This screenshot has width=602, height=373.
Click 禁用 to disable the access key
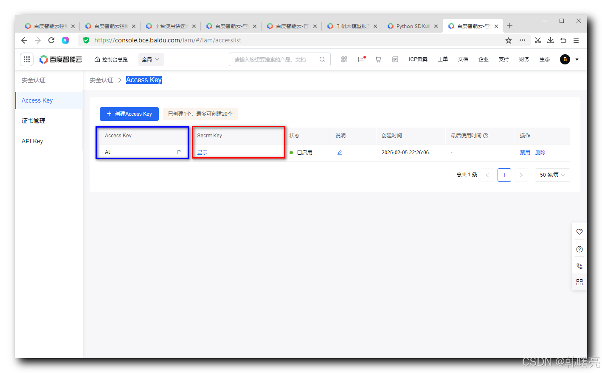(525, 153)
